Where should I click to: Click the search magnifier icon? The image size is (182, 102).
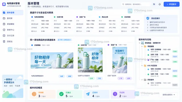click(x=123, y=4)
